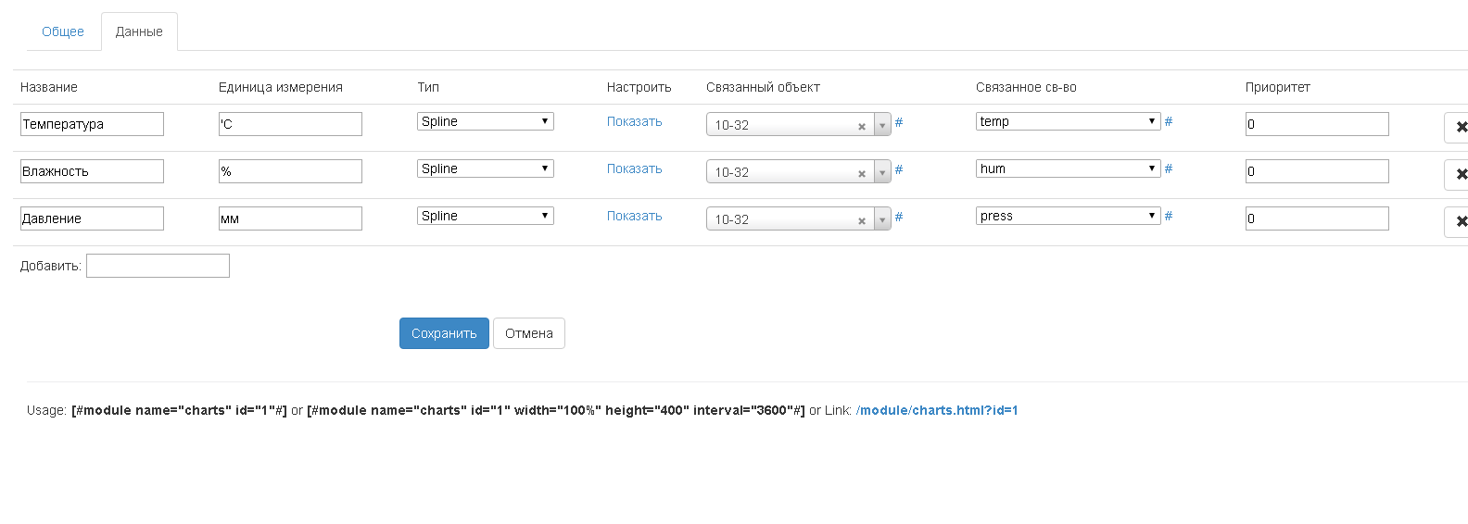Expand the Spline type dropdown for Влажность

pos(485,168)
